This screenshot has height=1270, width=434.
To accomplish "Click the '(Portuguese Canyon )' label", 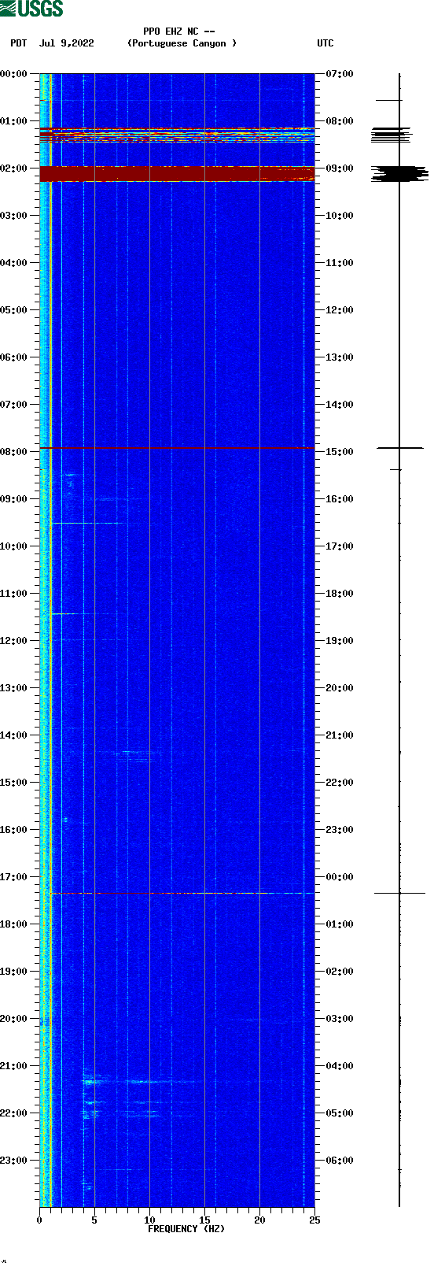I will click(182, 43).
